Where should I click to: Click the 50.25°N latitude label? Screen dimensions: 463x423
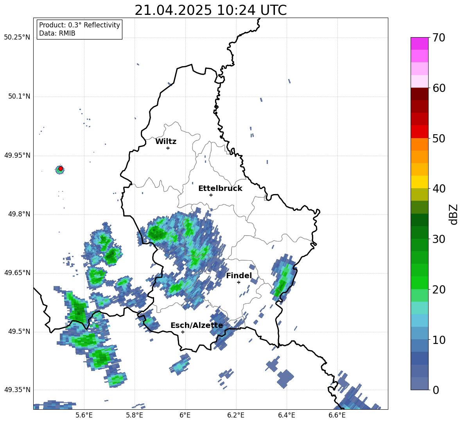coord(17,38)
